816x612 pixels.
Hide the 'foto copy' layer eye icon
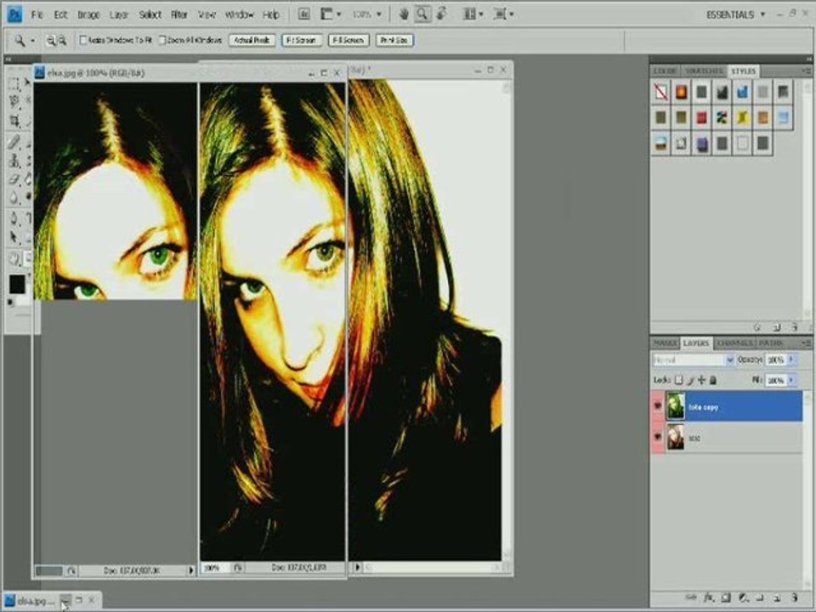pos(658,406)
